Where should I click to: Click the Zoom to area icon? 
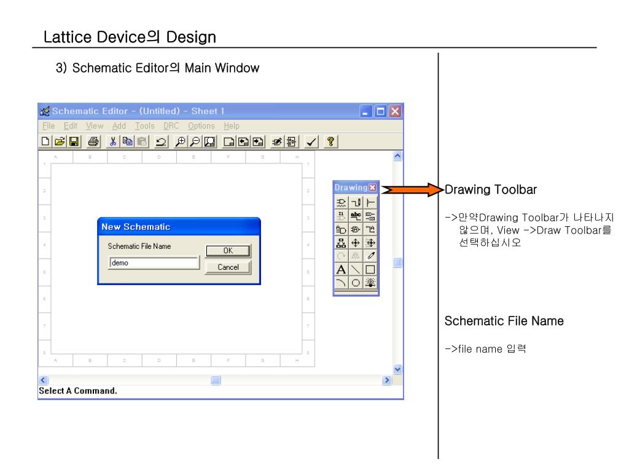point(209,141)
